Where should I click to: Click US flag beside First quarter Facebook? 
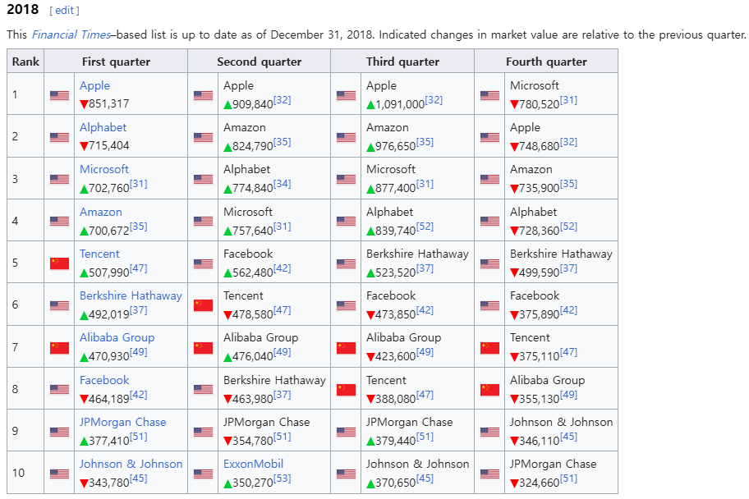[x=59, y=390]
